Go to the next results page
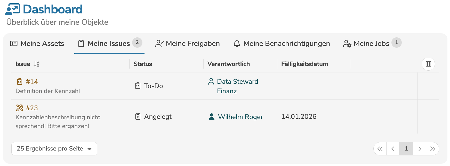 pos(420,149)
